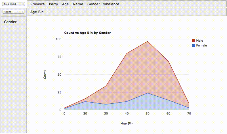Click the x-axis label 40
Viewport: 227px width, 134px height.
tap(127, 114)
